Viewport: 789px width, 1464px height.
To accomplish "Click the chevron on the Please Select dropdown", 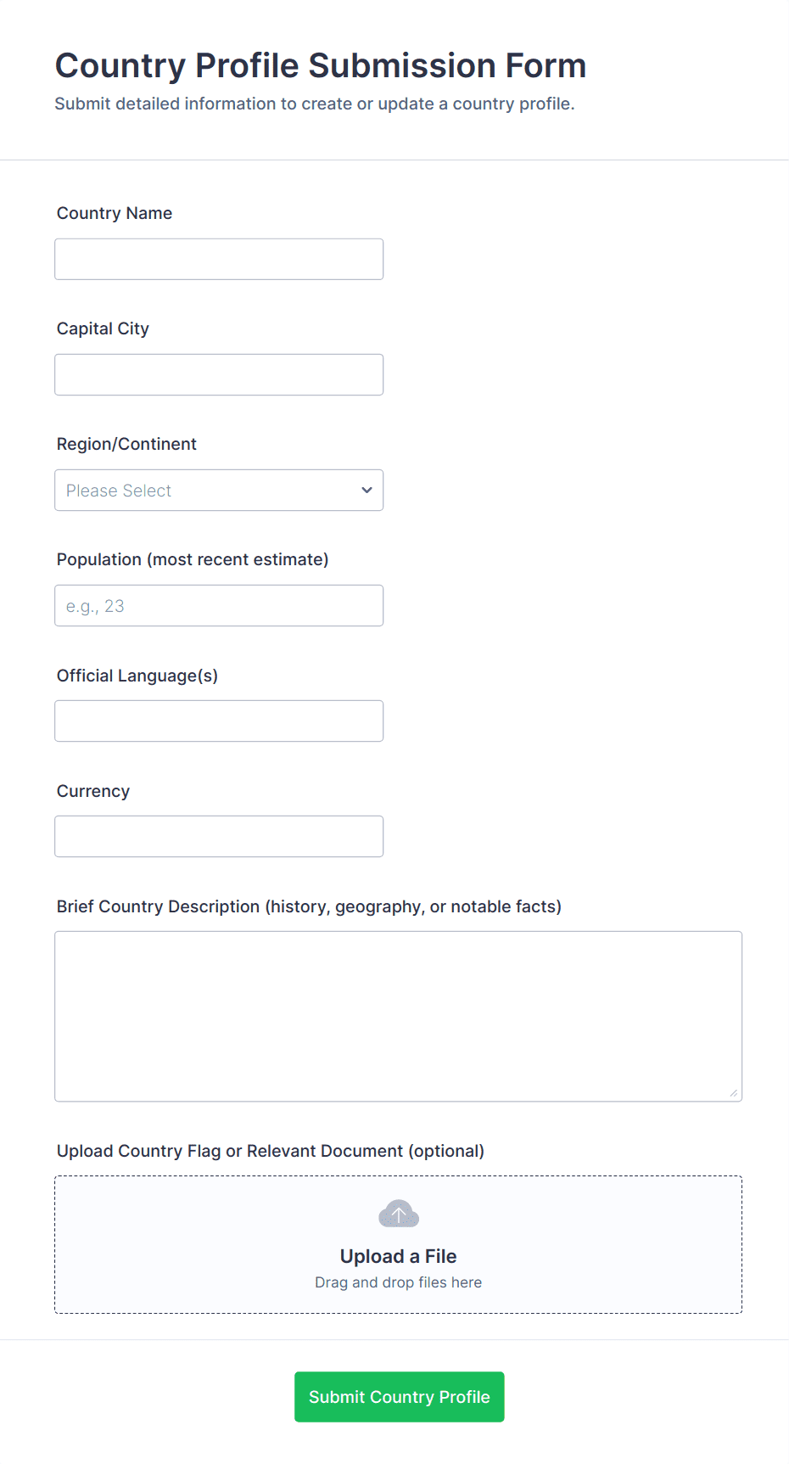I will click(366, 490).
